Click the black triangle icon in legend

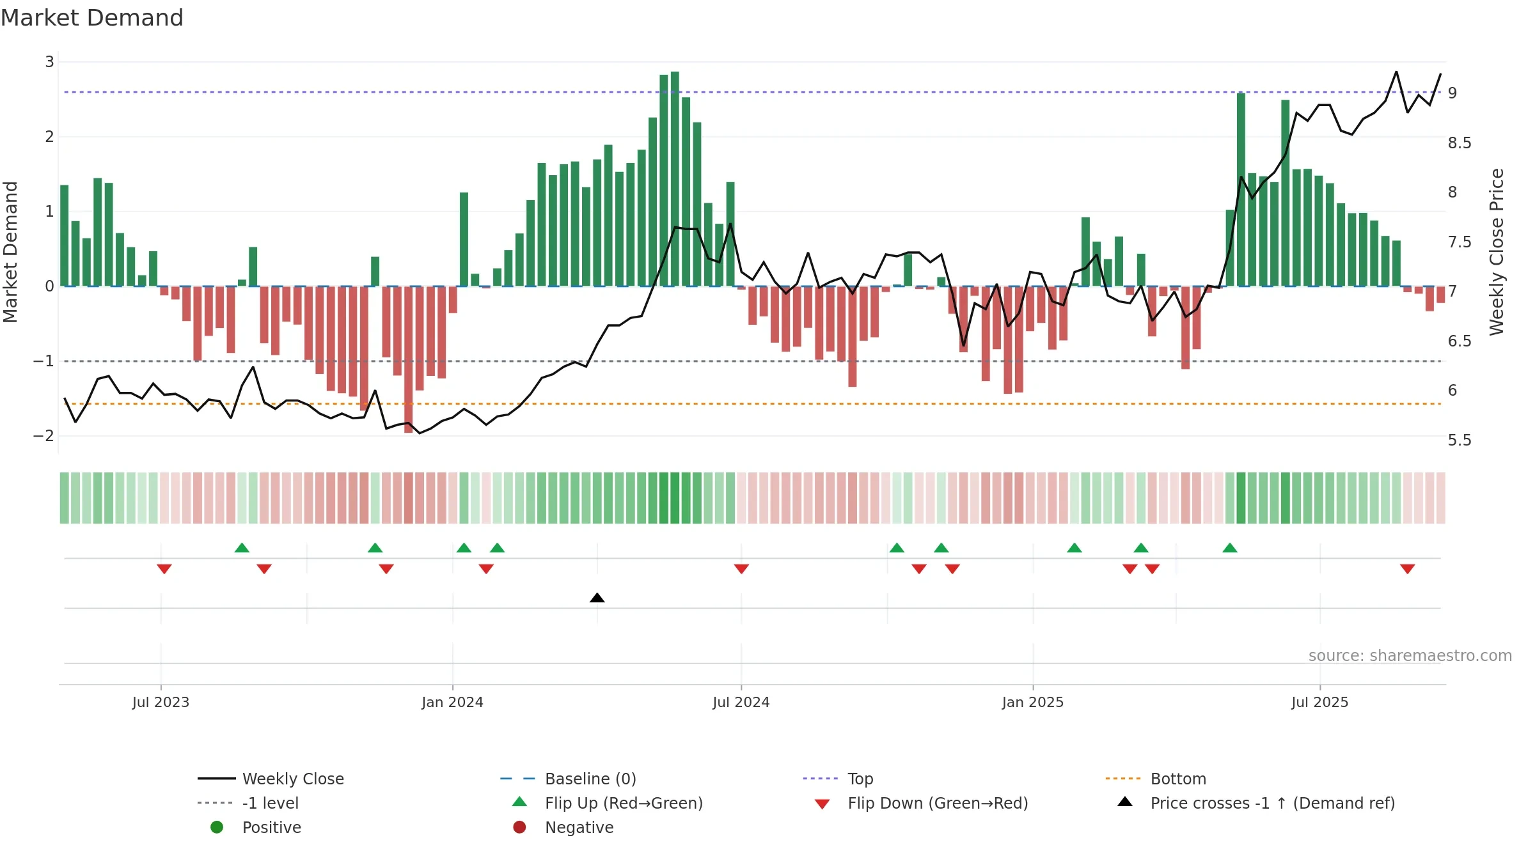click(x=1125, y=802)
